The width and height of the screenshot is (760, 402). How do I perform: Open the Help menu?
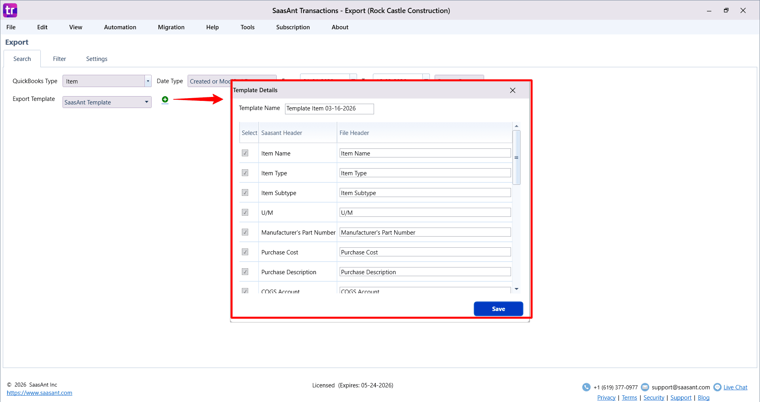click(212, 27)
